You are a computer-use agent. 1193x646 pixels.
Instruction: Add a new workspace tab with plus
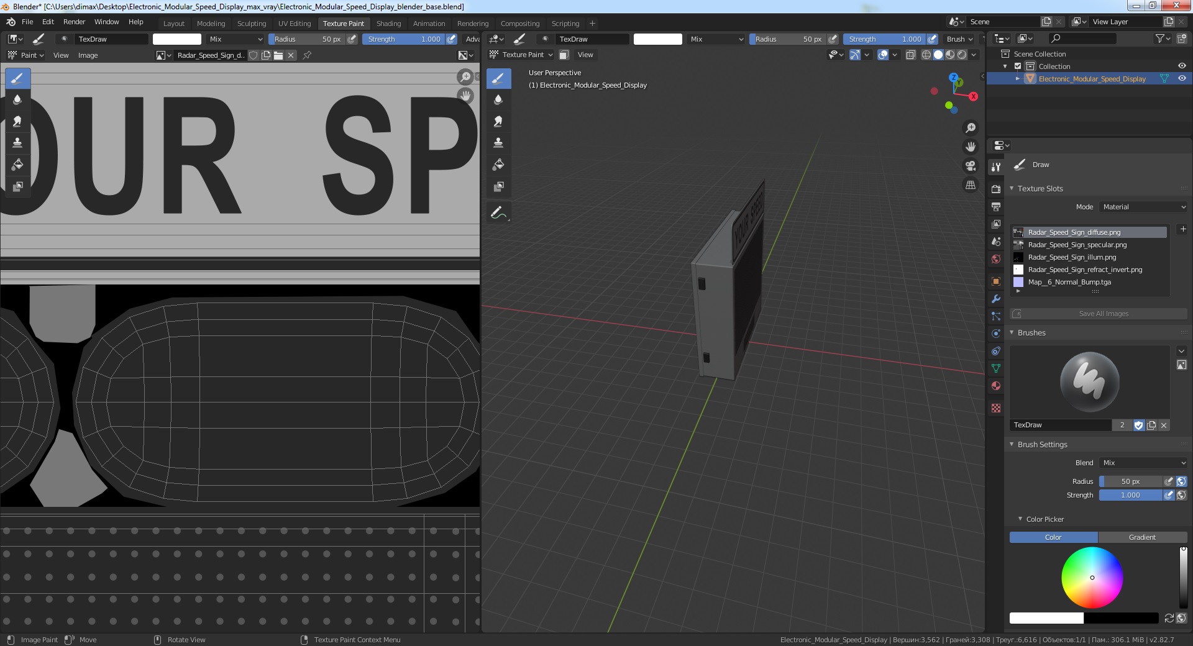tap(592, 24)
